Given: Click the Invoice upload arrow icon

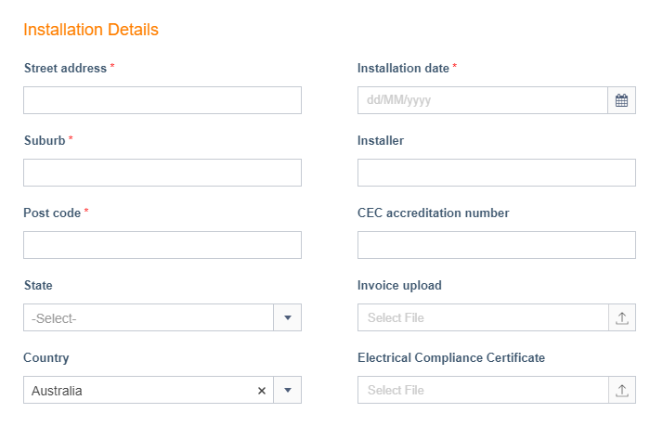Looking at the screenshot, I should 621,317.
